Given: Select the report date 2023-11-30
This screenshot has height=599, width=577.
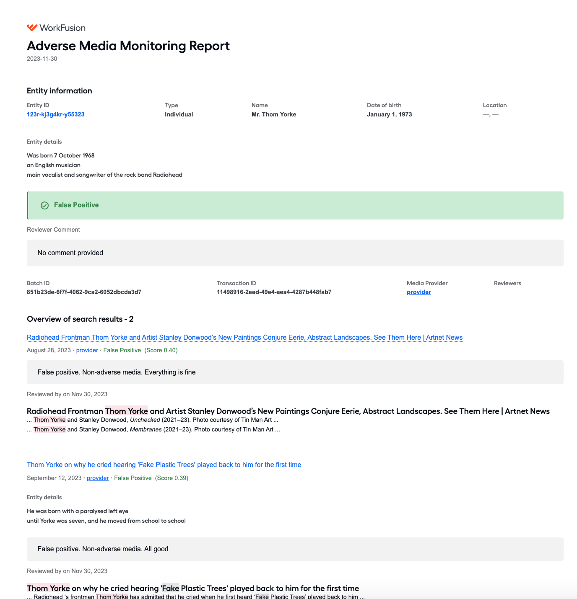Looking at the screenshot, I should click(x=42, y=59).
